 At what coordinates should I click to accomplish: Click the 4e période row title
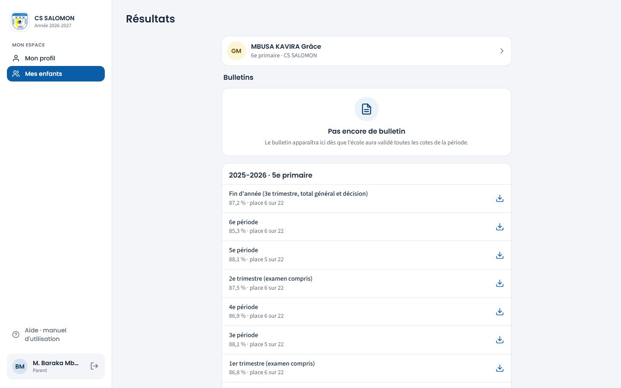tap(244, 307)
